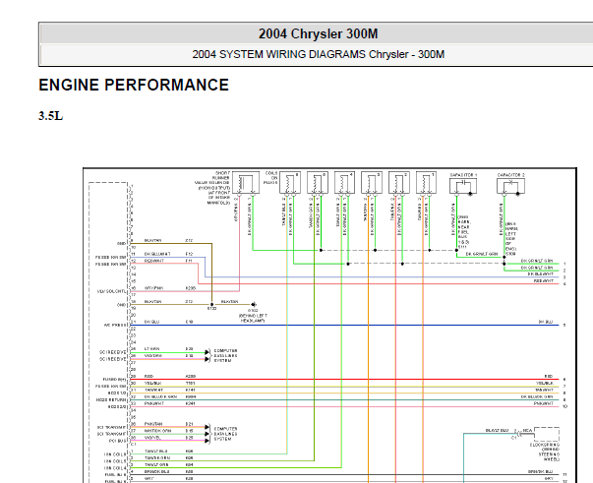Click the '3.5L' engine label
Viewport: 593px width, 483px height.
point(51,116)
